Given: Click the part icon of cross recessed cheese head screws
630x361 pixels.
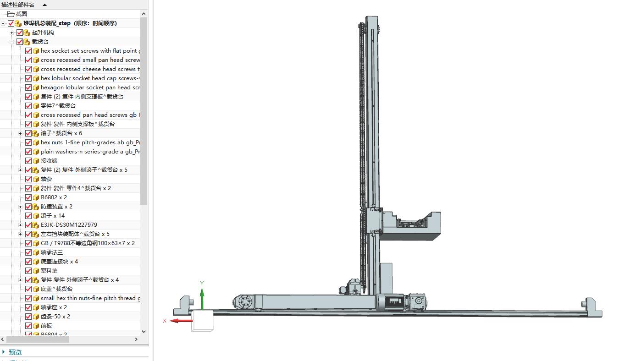Looking at the screenshot, I should pyautogui.click(x=36, y=69).
